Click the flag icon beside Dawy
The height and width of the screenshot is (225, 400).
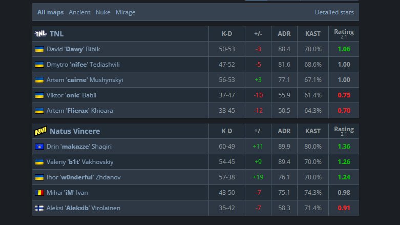39,49
